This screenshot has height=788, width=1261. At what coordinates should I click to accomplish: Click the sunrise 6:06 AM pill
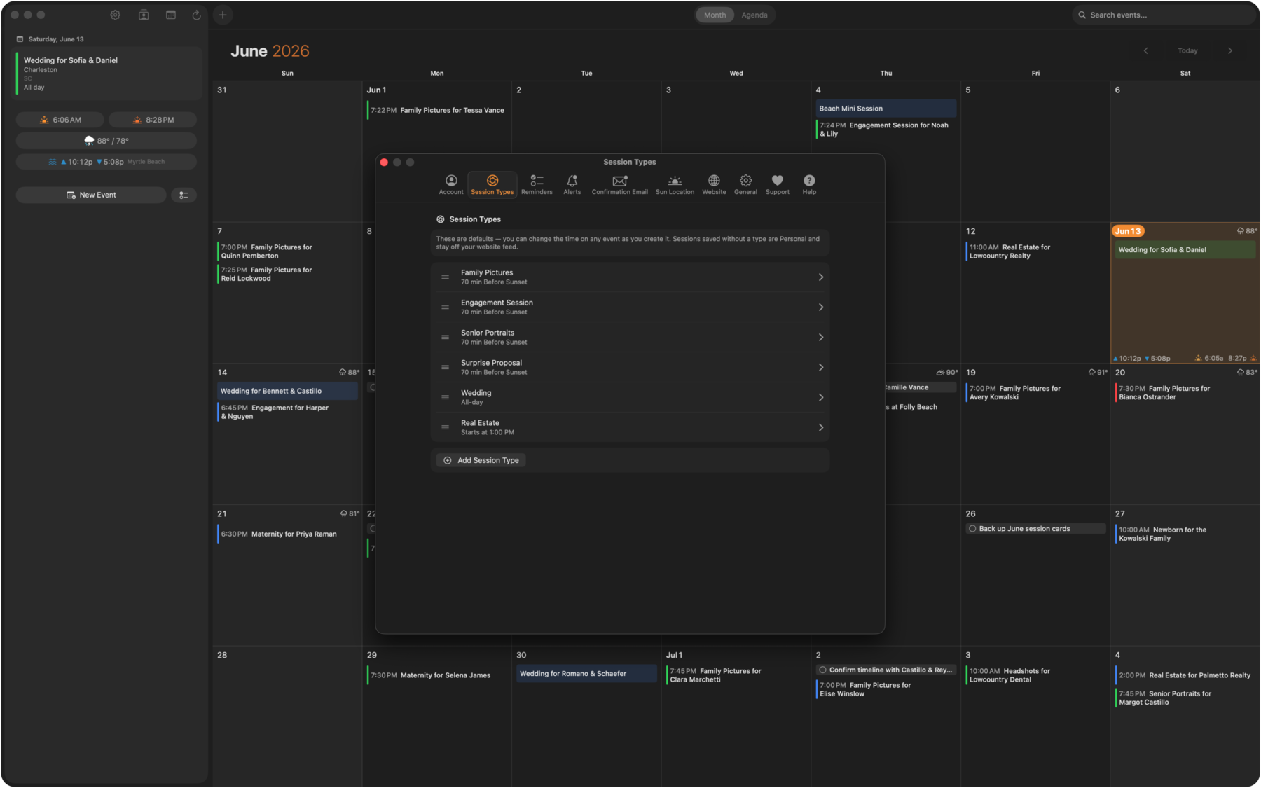tap(60, 120)
